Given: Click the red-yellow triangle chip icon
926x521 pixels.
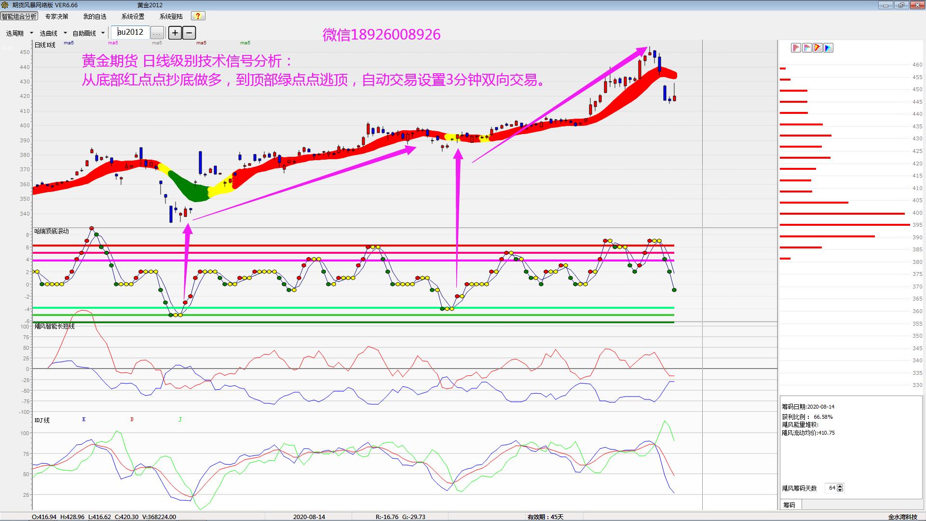Looking at the screenshot, I should pos(817,48).
